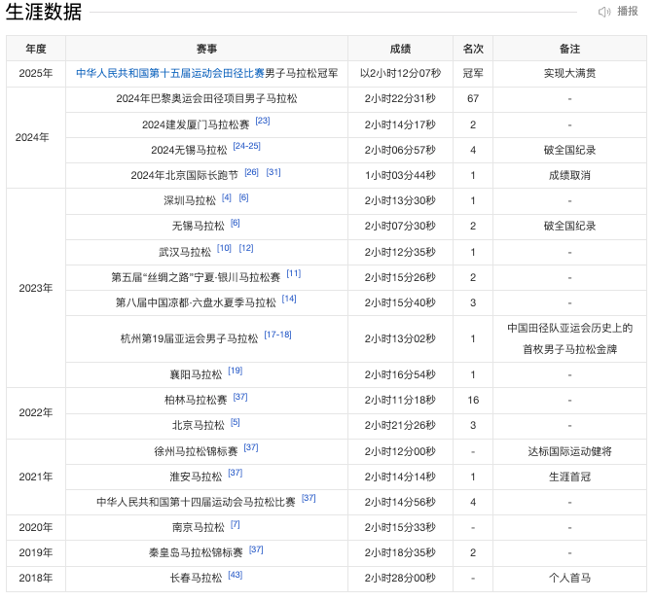Click citation [37] next to 淮安马拉松
The height and width of the screenshot is (601, 655).
coord(235,472)
